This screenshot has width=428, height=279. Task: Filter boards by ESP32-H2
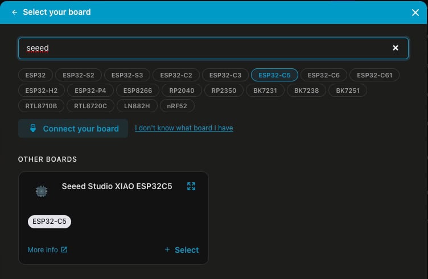pos(42,91)
